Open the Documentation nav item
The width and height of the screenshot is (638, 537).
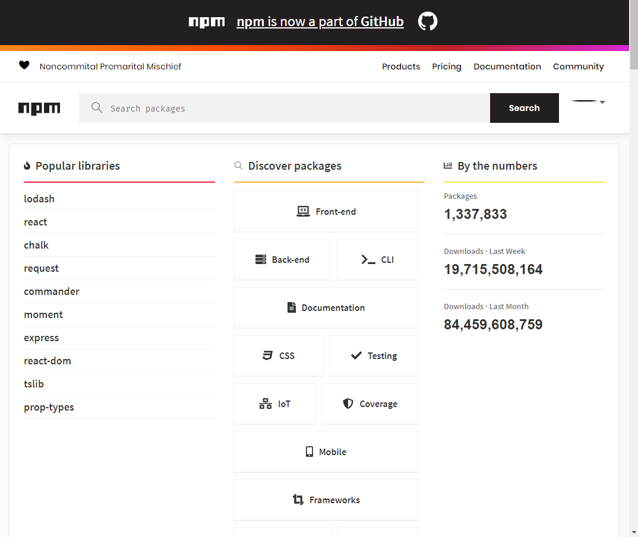click(507, 66)
